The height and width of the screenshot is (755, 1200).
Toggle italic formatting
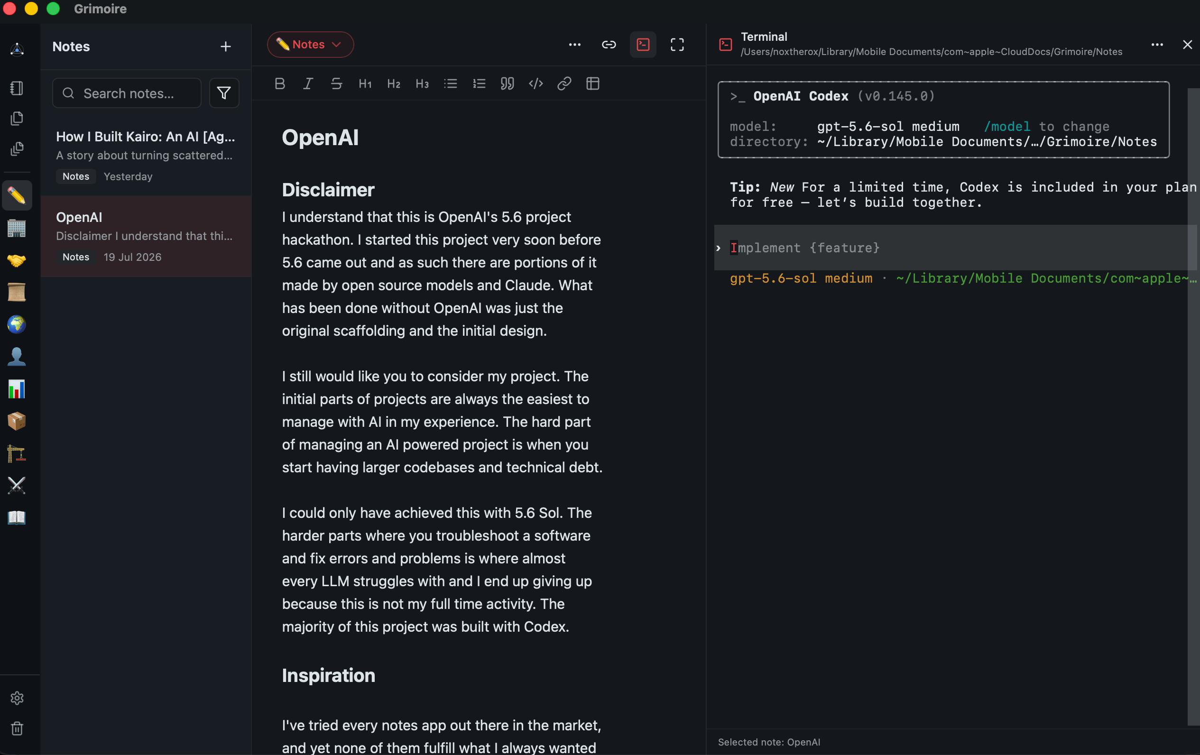[x=308, y=83]
